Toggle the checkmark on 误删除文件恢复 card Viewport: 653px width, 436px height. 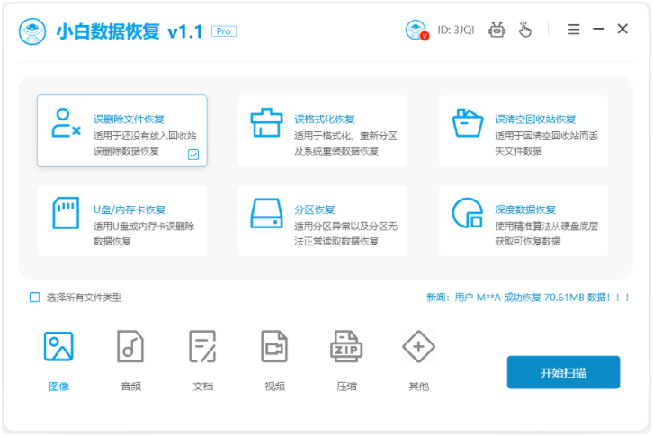[193, 155]
